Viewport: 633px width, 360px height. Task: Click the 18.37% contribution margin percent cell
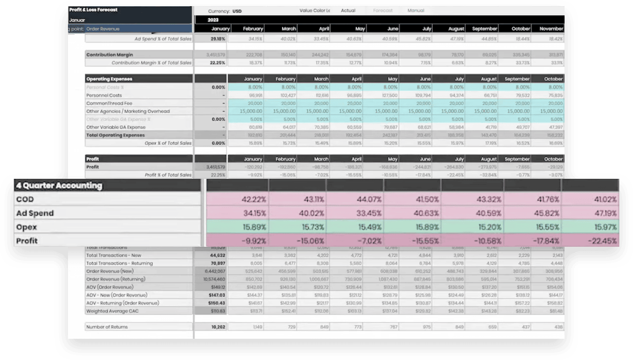click(245, 63)
